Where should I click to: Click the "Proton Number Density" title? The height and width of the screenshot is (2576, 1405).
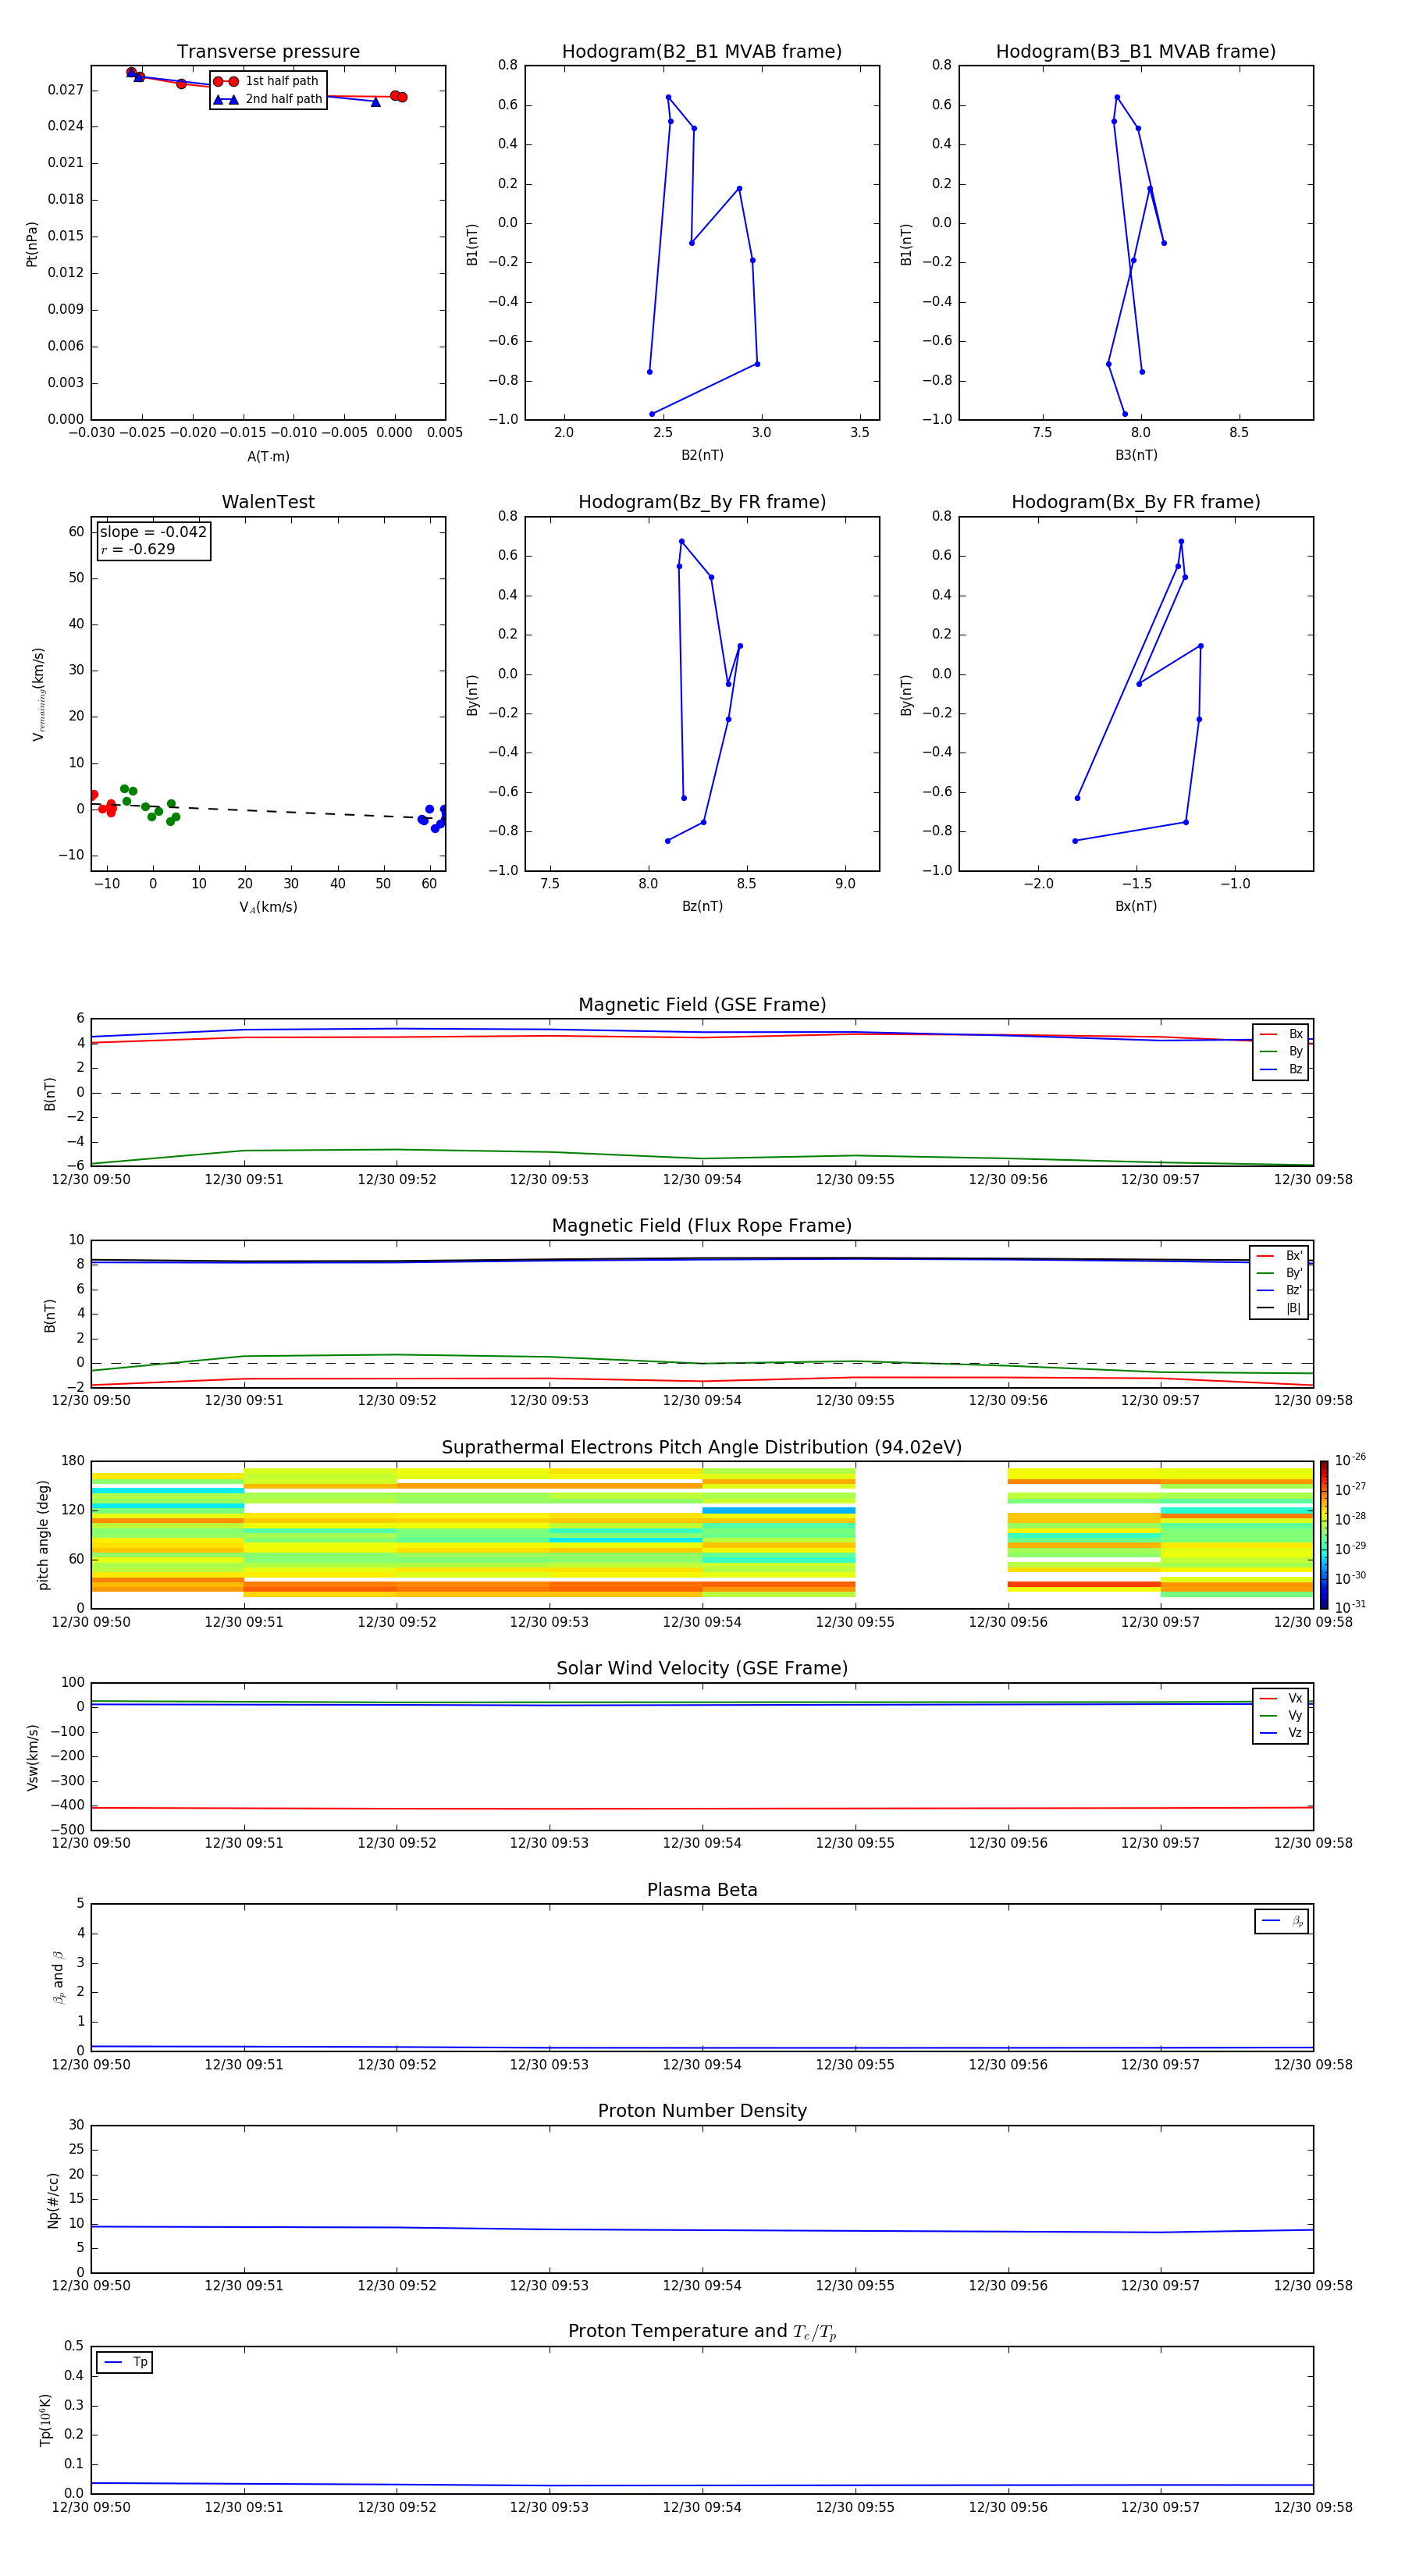coord(702,2112)
